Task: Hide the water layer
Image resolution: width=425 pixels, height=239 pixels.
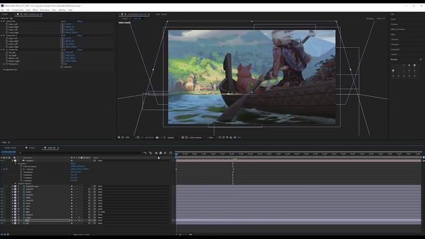Action: click(x=1, y=218)
